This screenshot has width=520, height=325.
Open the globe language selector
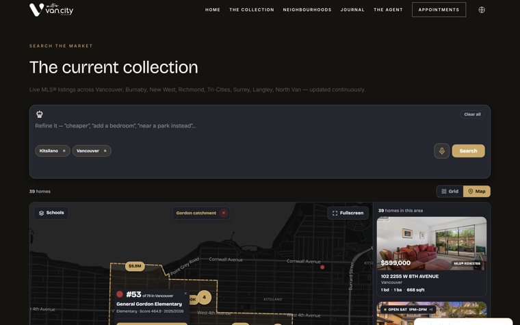[482, 10]
